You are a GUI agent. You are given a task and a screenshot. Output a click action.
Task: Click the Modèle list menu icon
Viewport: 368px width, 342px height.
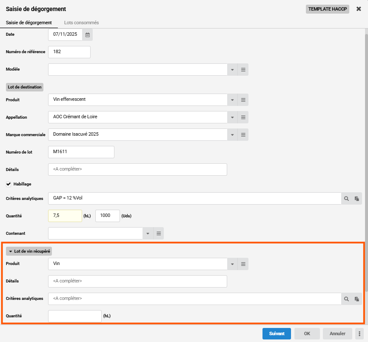[243, 69]
